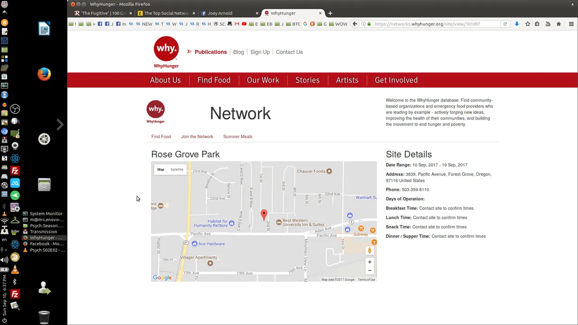Screen dimensions: 578x325
Task: Close the WhyHunger browser tab
Action: (x=321, y=13)
